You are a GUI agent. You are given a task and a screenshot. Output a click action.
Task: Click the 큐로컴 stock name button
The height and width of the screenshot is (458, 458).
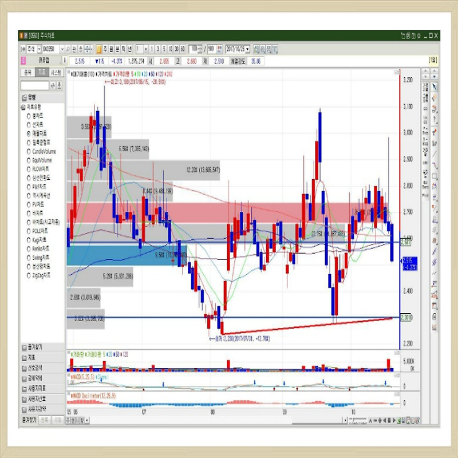coord(44,61)
